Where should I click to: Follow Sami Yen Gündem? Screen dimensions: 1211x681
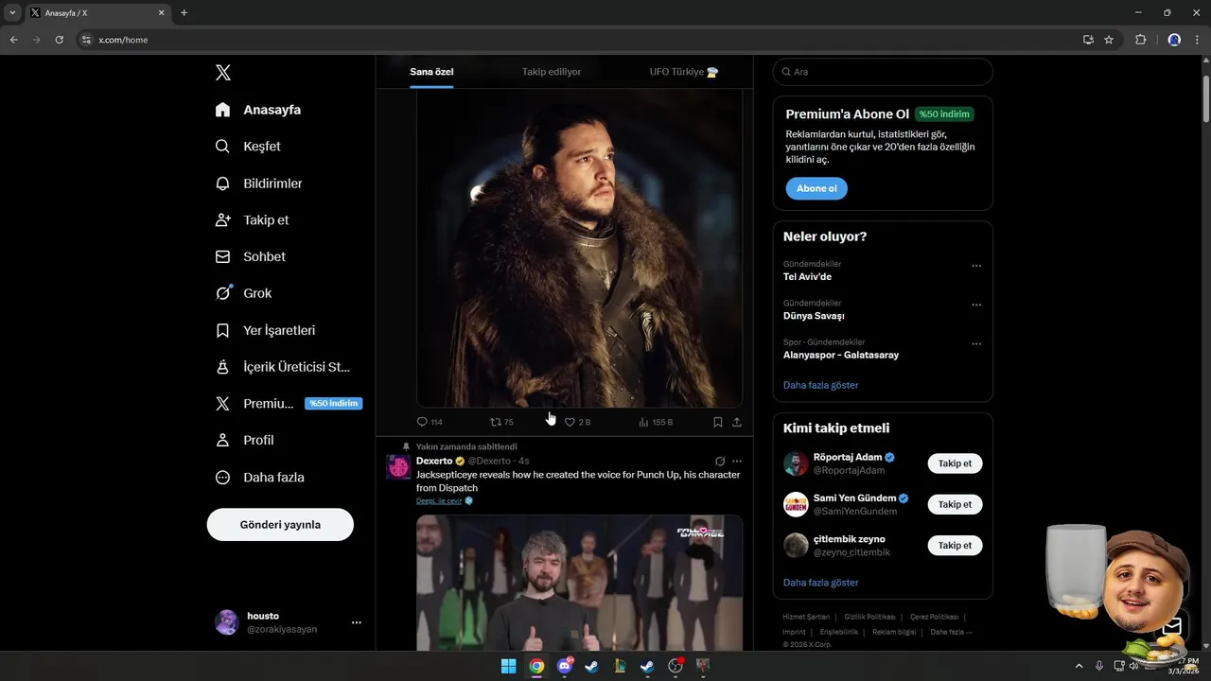pyautogui.click(x=955, y=504)
